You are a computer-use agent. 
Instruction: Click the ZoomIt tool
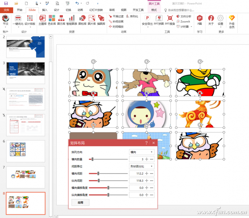[184, 21]
